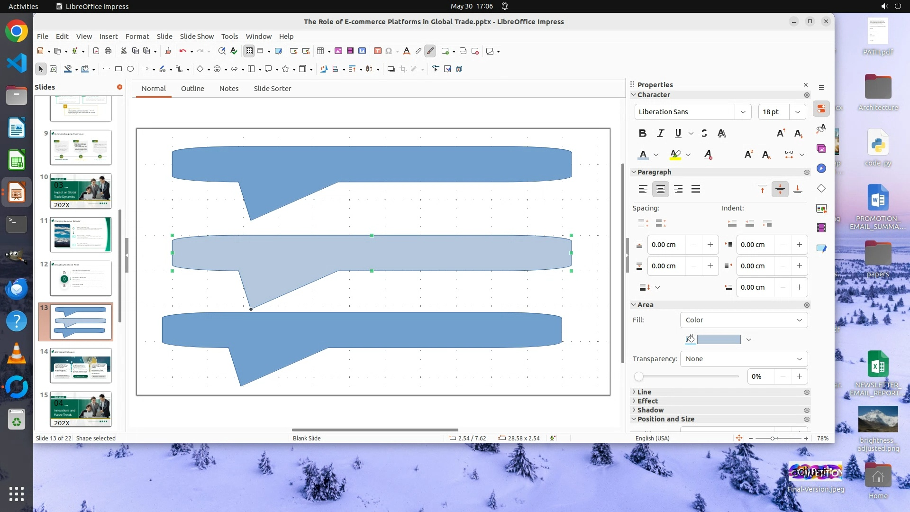Image resolution: width=910 pixels, height=512 pixels.
Task: Enable Justified paragraph alignment
Action: 696,190
